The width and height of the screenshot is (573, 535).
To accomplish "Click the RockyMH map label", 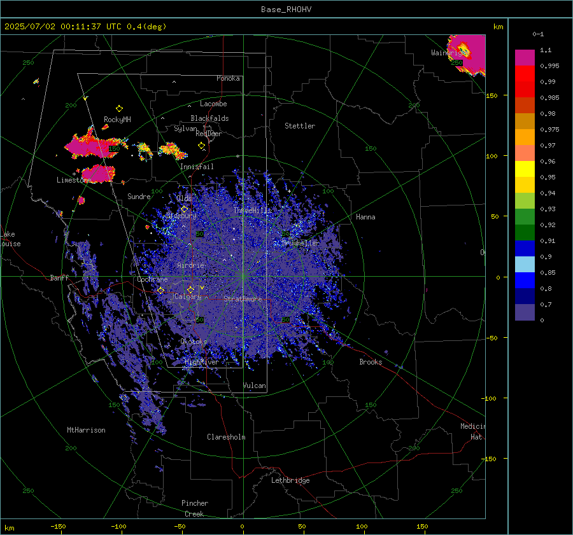I will tap(117, 120).
